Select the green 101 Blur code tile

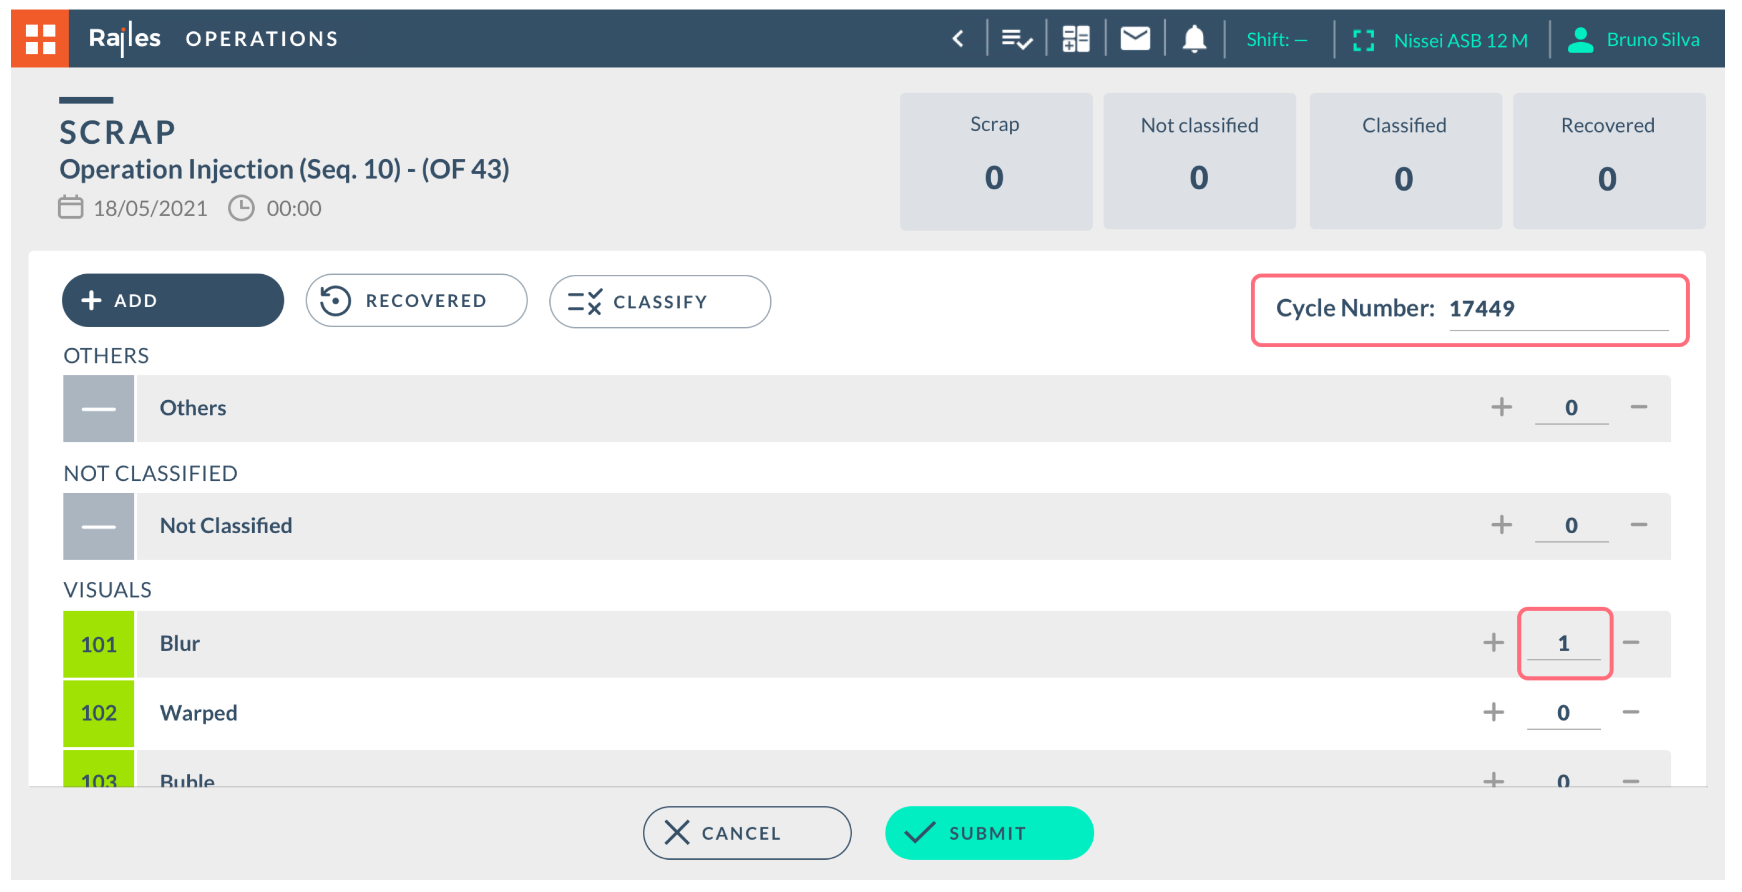[x=99, y=643]
